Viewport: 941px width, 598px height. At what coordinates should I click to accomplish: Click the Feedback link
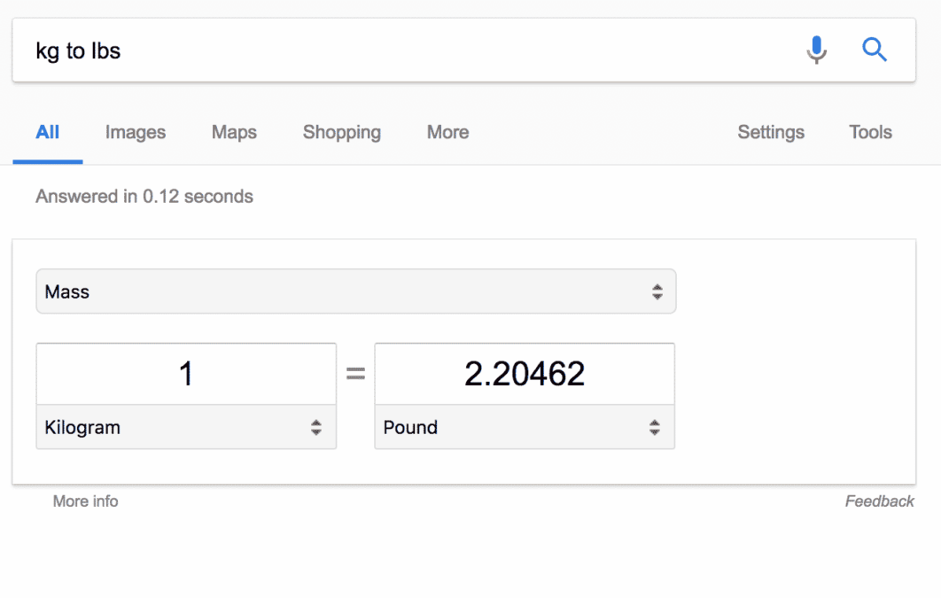[879, 501]
